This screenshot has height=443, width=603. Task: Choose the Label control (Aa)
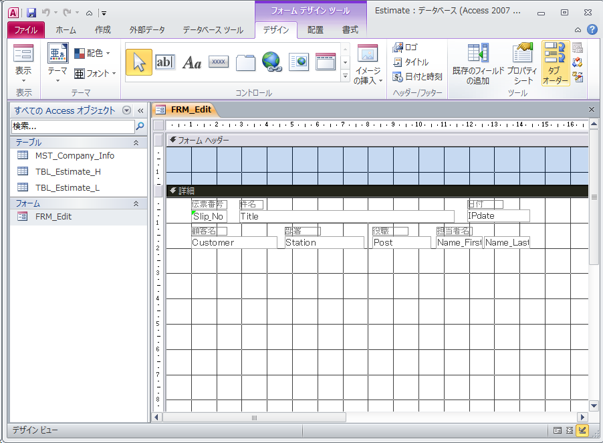point(192,62)
